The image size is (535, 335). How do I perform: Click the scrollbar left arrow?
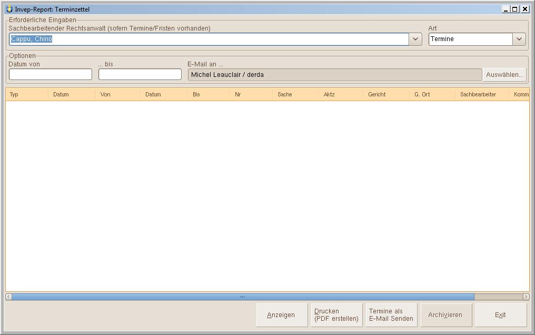pyautogui.click(x=8, y=297)
